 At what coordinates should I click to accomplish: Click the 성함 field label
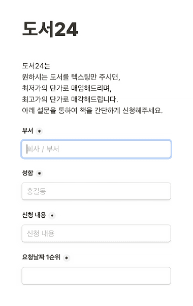(x=27, y=173)
